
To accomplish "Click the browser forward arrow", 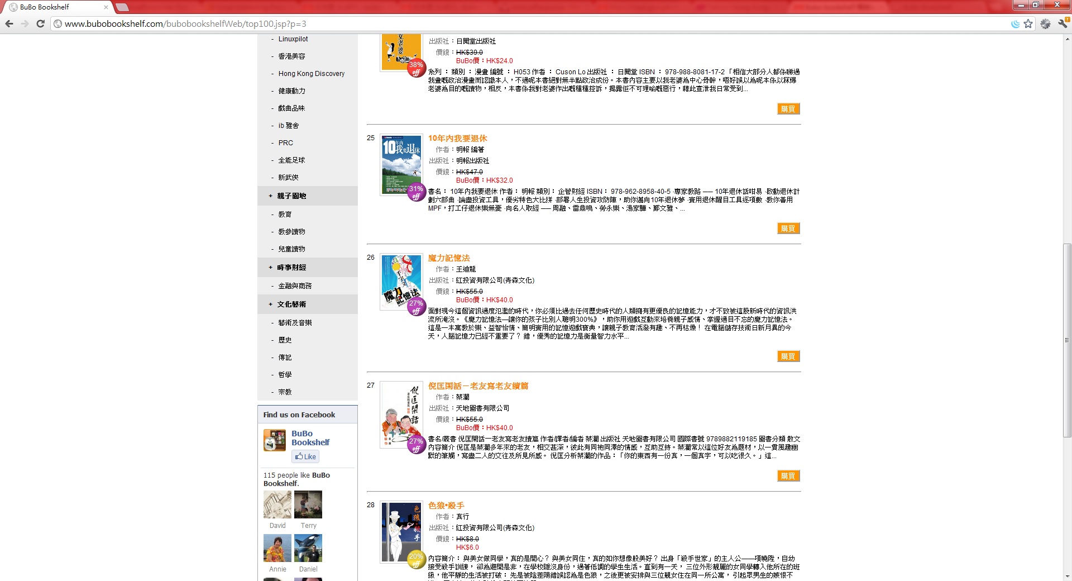I will coord(25,23).
